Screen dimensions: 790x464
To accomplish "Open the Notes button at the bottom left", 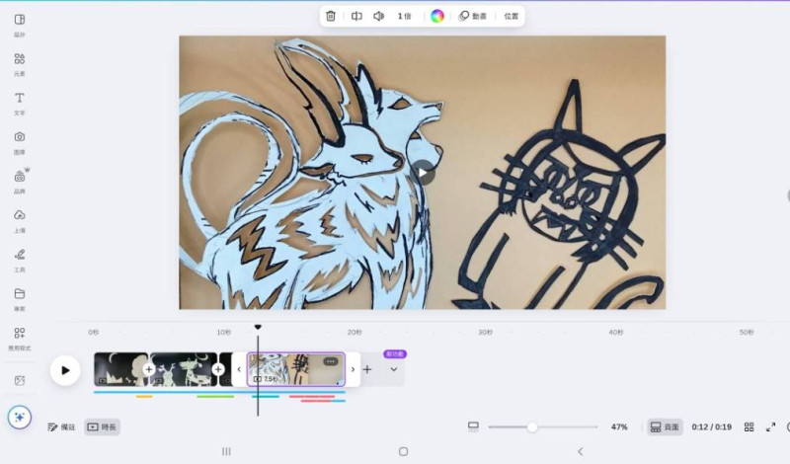I will point(61,427).
